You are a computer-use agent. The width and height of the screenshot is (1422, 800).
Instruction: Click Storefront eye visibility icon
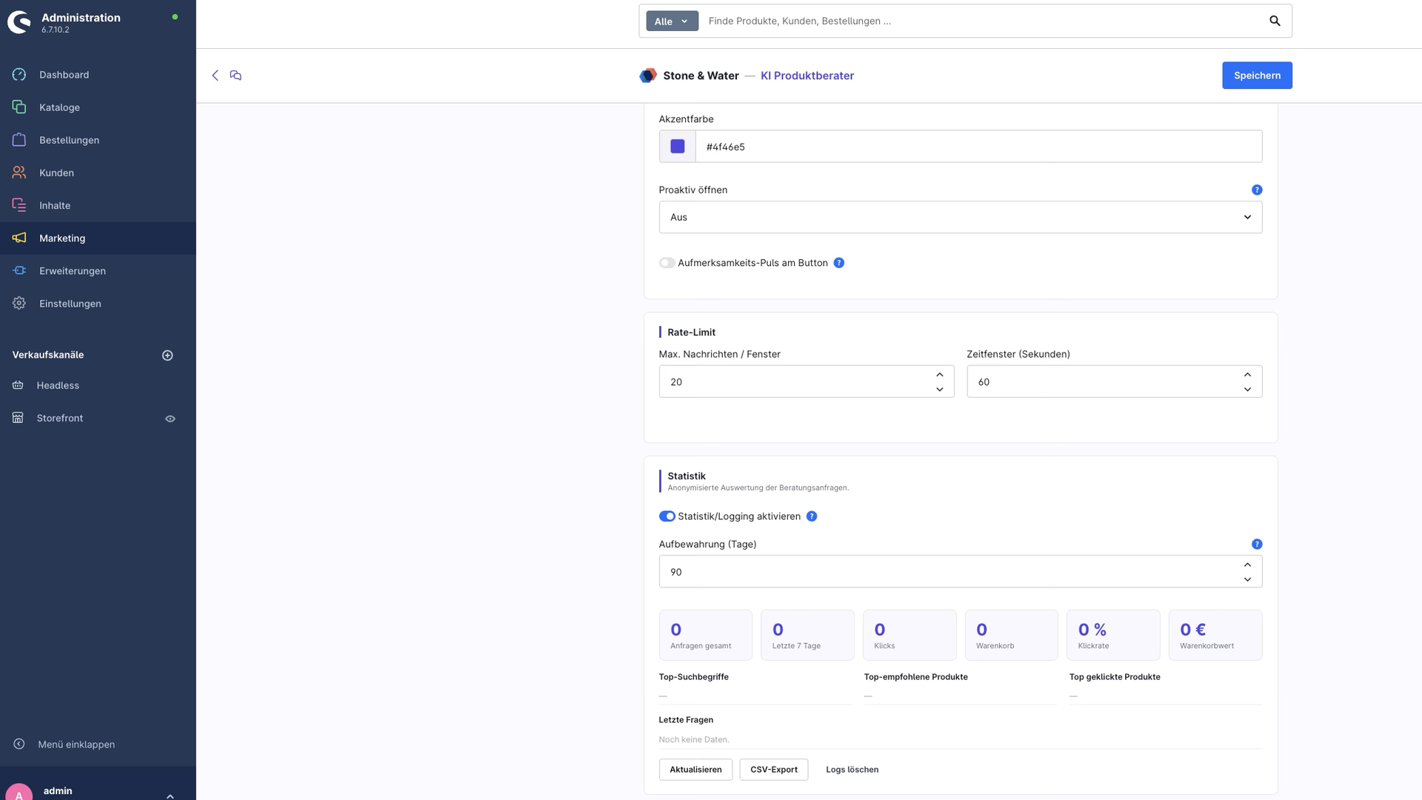(x=170, y=419)
